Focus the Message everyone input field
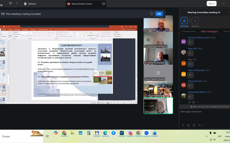This screenshot has width=230, height=143. pyautogui.click(x=205, y=112)
